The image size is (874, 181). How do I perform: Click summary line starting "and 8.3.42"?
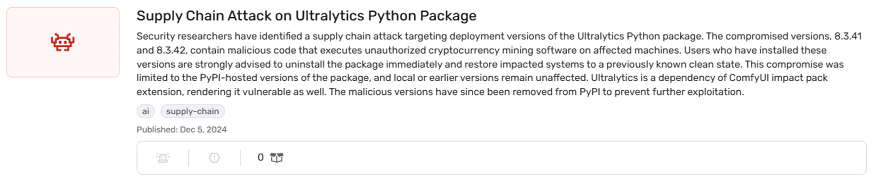pos(481,50)
